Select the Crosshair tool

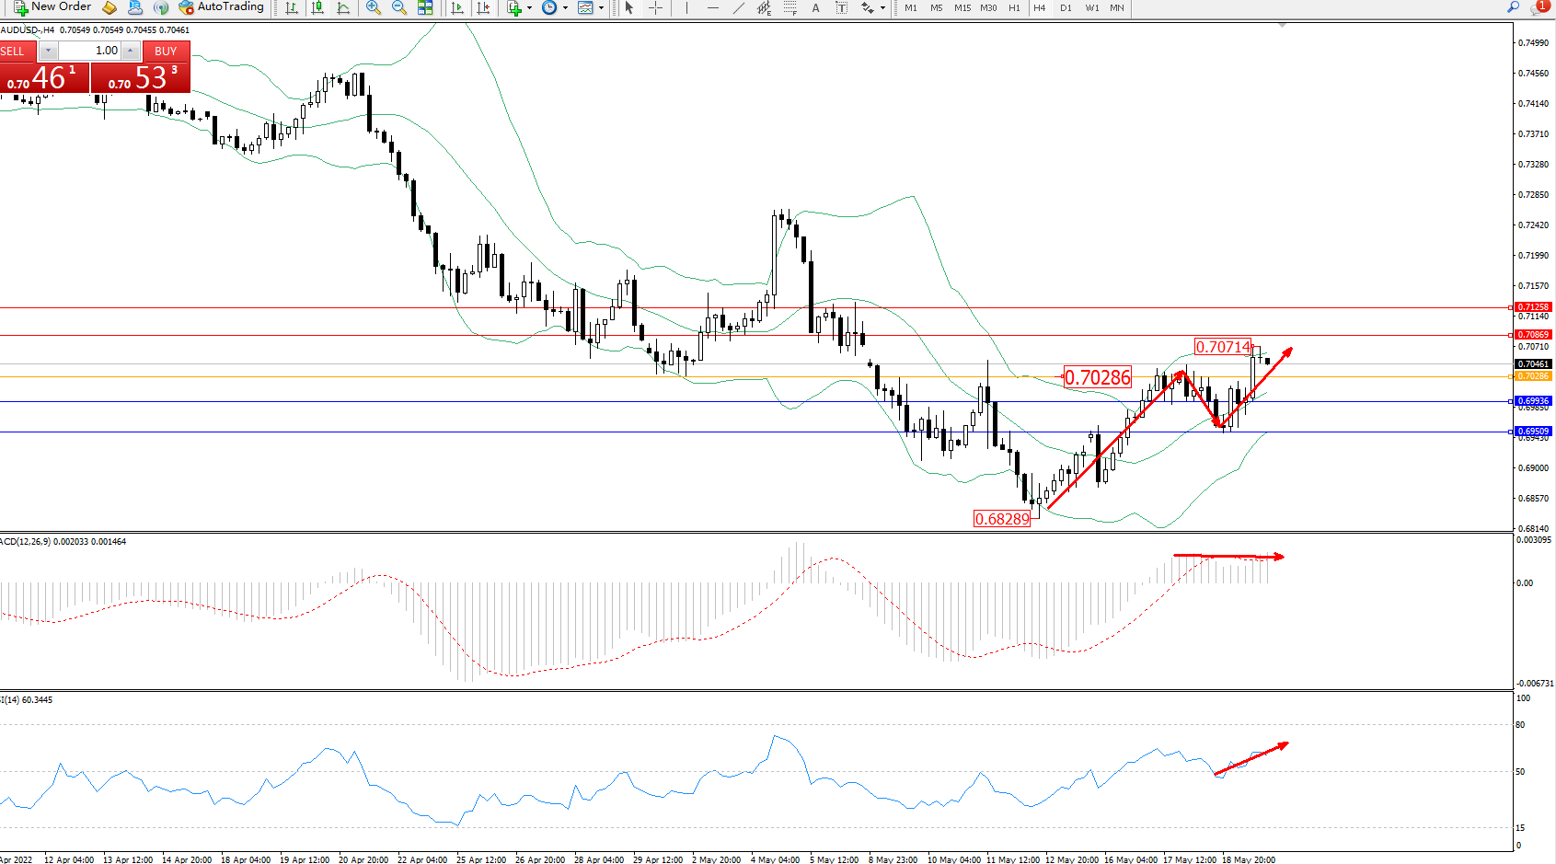click(655, 7)
